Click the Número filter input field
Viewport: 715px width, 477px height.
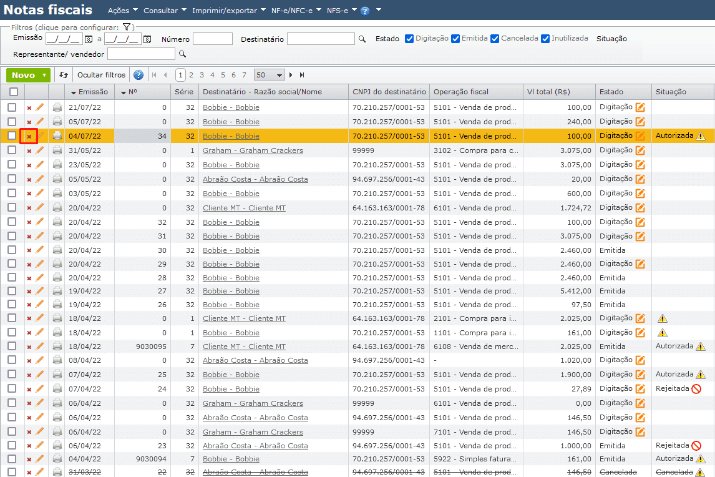[212, 39]
